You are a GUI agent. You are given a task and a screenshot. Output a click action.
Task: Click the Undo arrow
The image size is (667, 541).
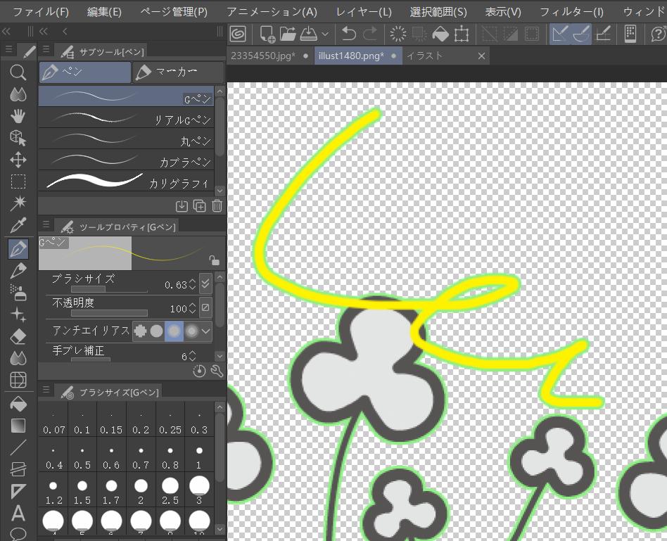tap(349, 34)
